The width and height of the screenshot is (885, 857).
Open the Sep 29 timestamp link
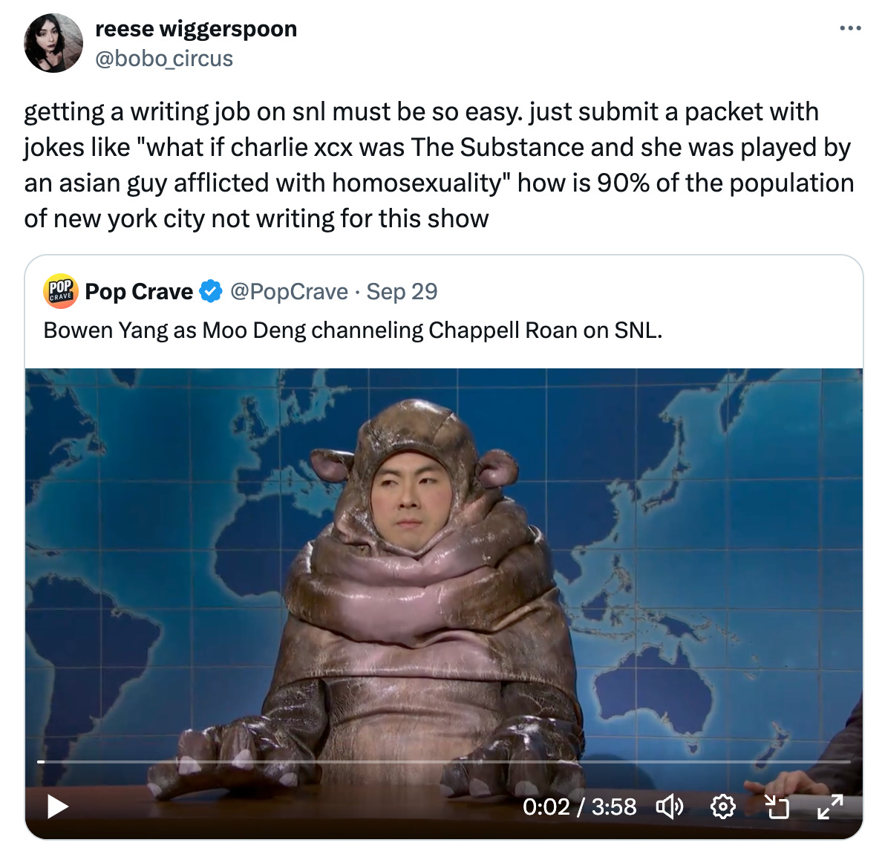point(402,291)
